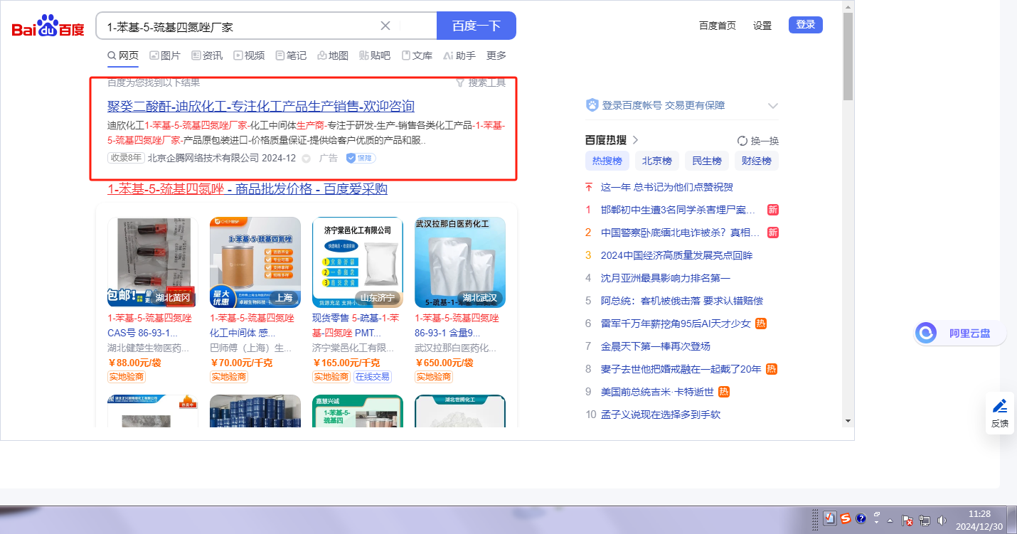This screenshot has width=1017, height=534.
Task: Expand the 登录百度帐号 panel chevron
Action: 773,106
